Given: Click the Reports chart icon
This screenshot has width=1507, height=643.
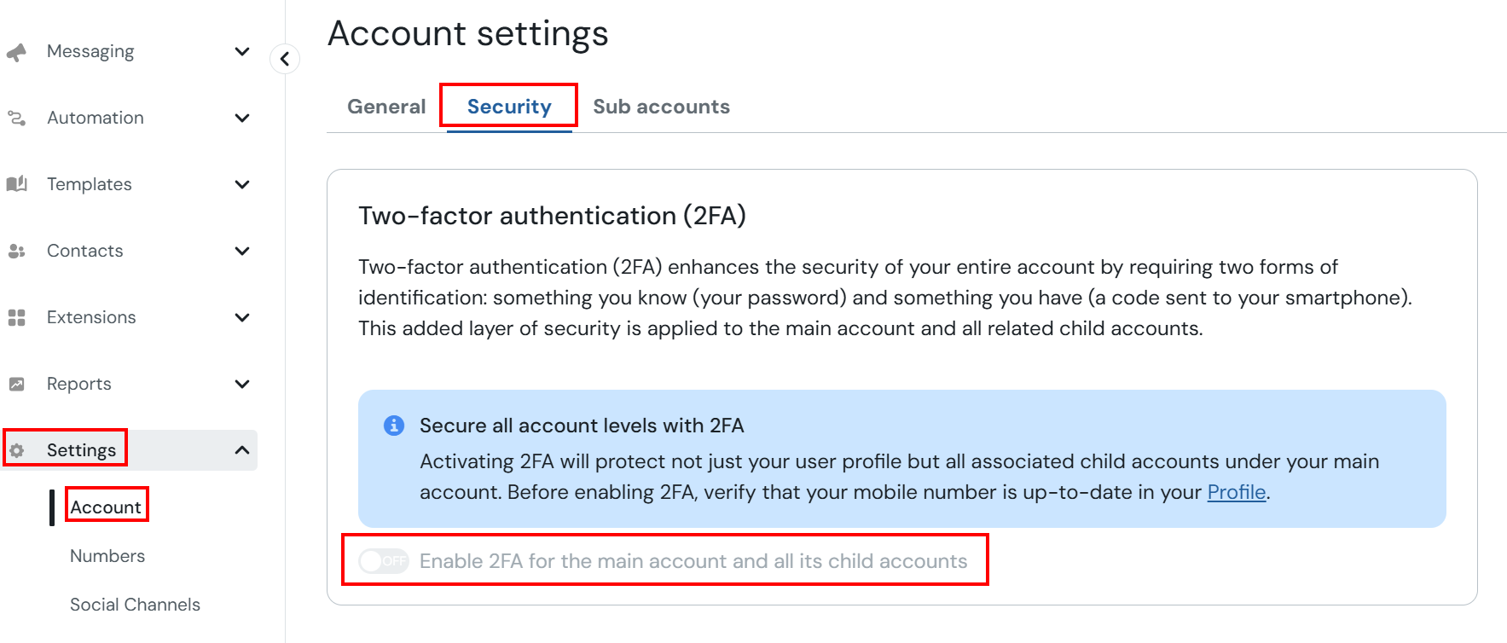Looking at the screenshot, I should tap(16, 384).
